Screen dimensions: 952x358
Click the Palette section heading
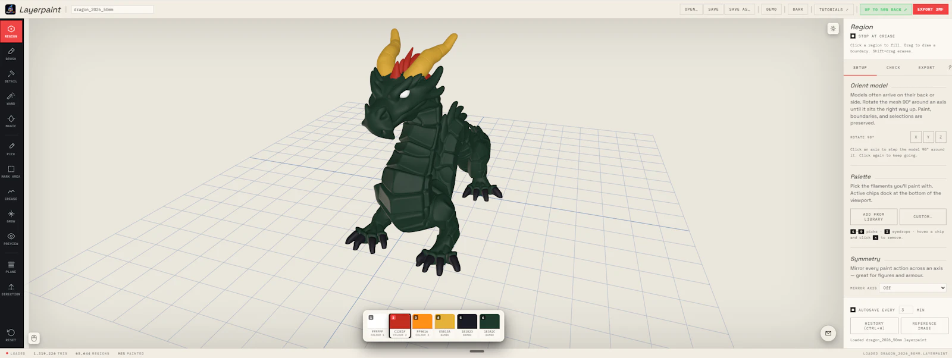click(x=860, y=177)
